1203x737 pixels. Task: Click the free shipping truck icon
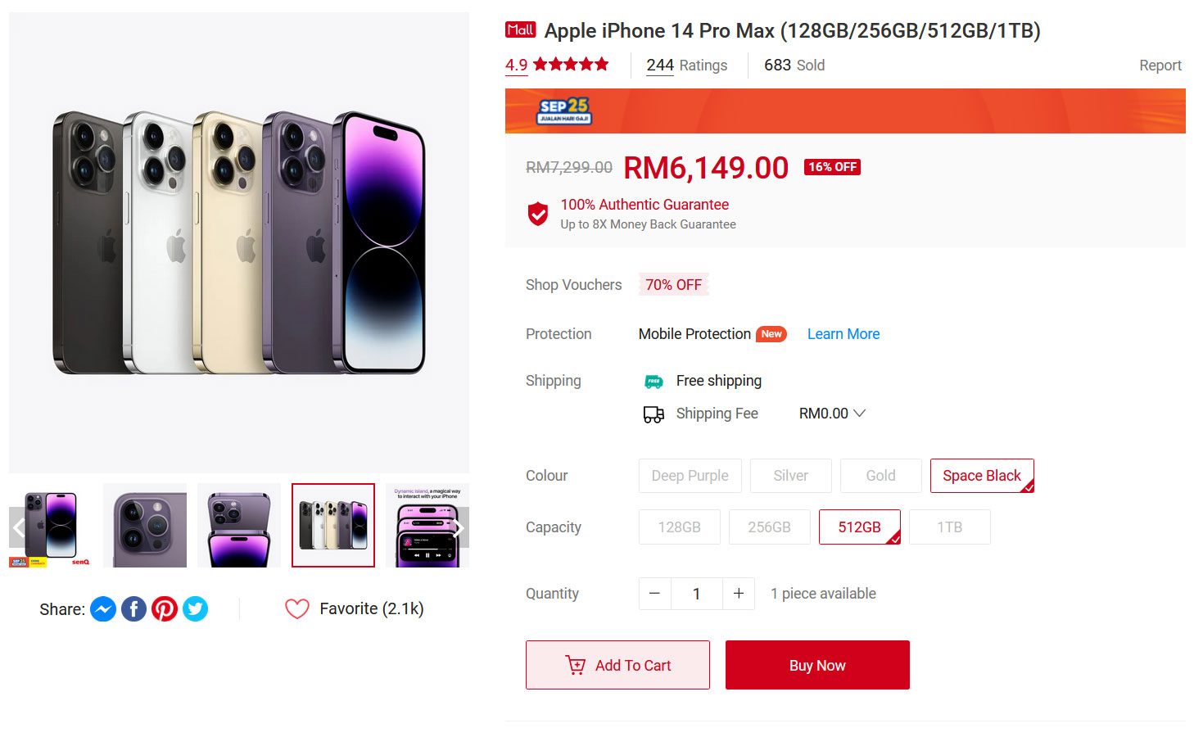coord(654,381)
